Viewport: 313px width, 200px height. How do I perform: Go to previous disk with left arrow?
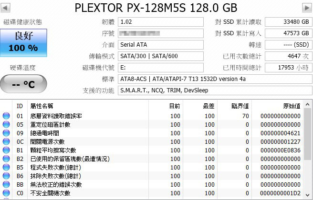[x=5, y=8]
